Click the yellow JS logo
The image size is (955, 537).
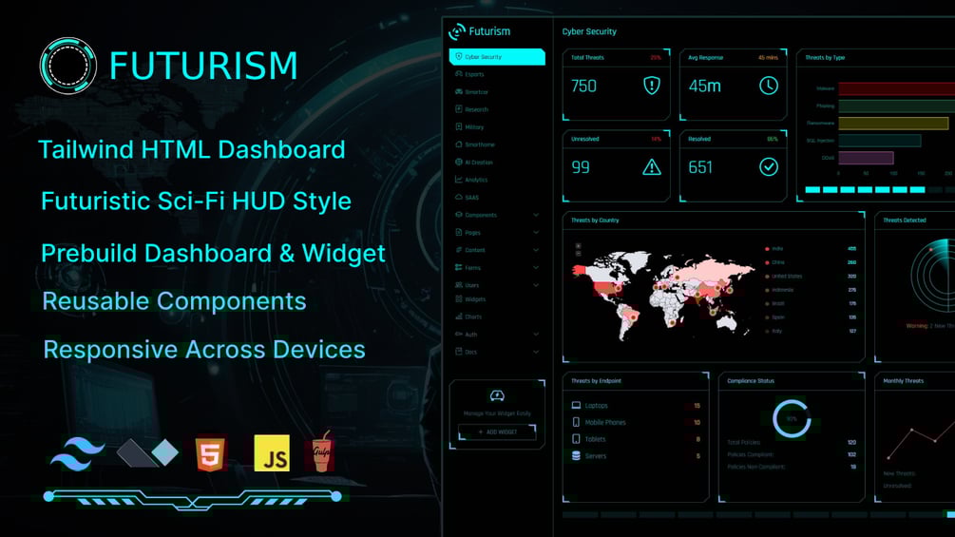(272, 453)
